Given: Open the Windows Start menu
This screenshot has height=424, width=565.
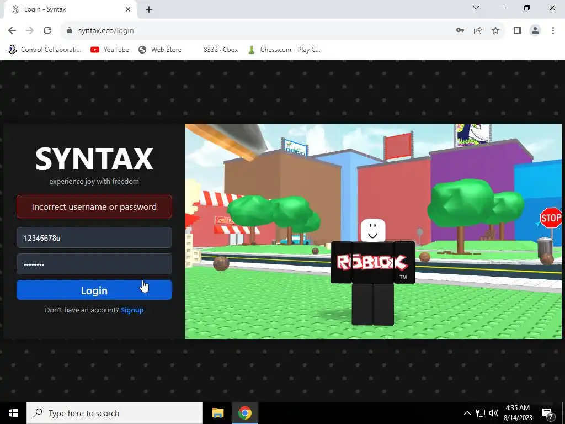Looking at the screenshot, I should [x=13, y=413].
